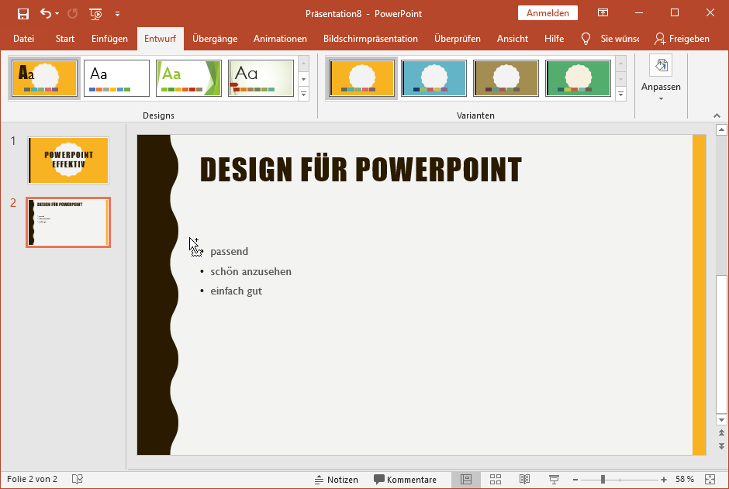The image size is (729, 489).
Task: Click the lightbulb tell-me icon
Action: click(586, 39)
